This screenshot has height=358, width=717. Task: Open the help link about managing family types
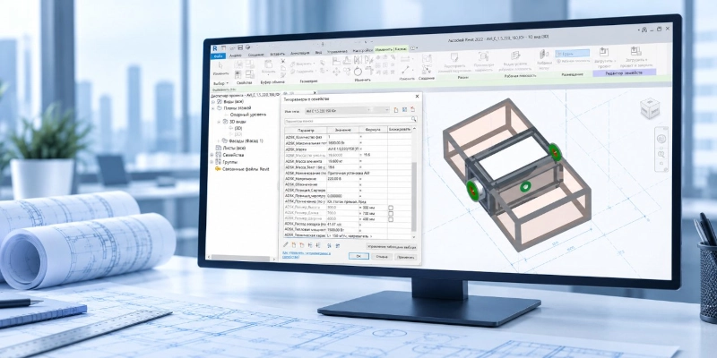(307, 255)
